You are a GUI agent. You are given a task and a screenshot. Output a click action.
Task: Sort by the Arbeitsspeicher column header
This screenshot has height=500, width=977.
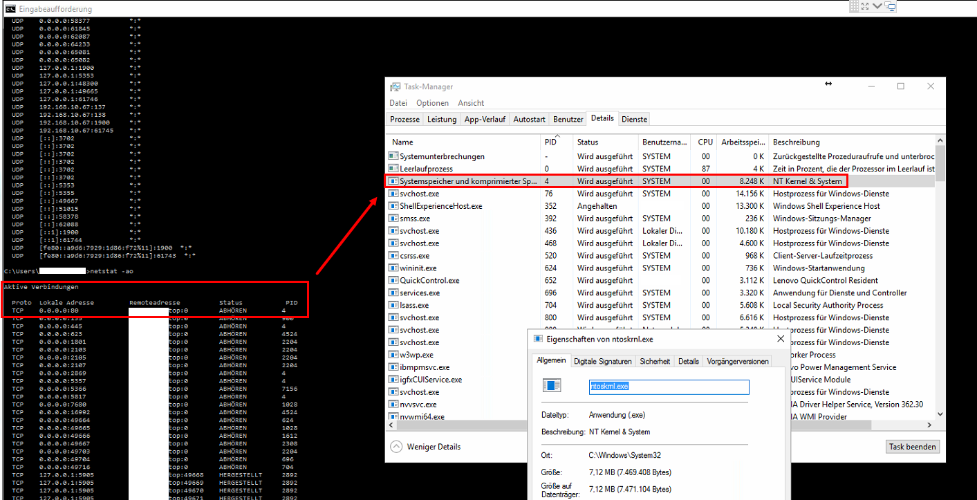742,142
